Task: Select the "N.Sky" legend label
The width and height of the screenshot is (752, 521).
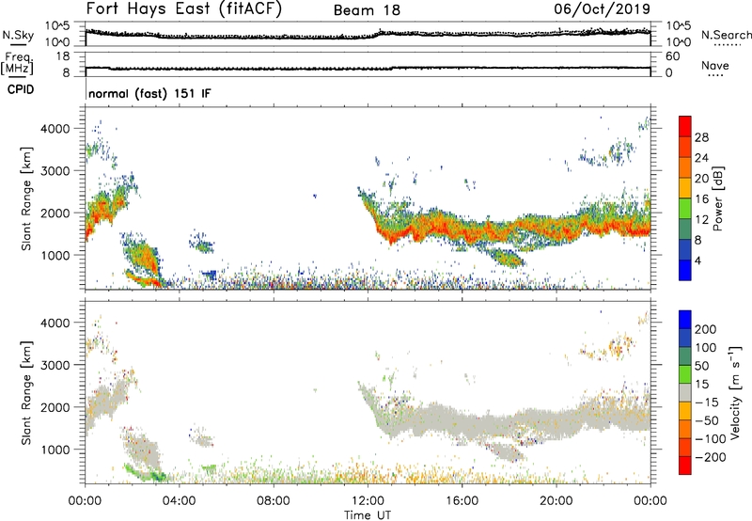Action: coord(18,35)
